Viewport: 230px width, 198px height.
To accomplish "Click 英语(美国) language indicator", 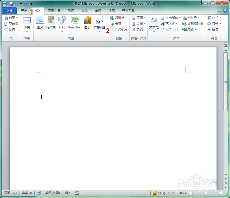I will pyautogui.click(x=52, y=193).
